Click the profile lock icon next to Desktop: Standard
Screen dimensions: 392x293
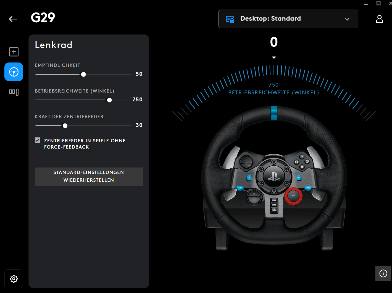pyautogui.click(x=230, y=19)
